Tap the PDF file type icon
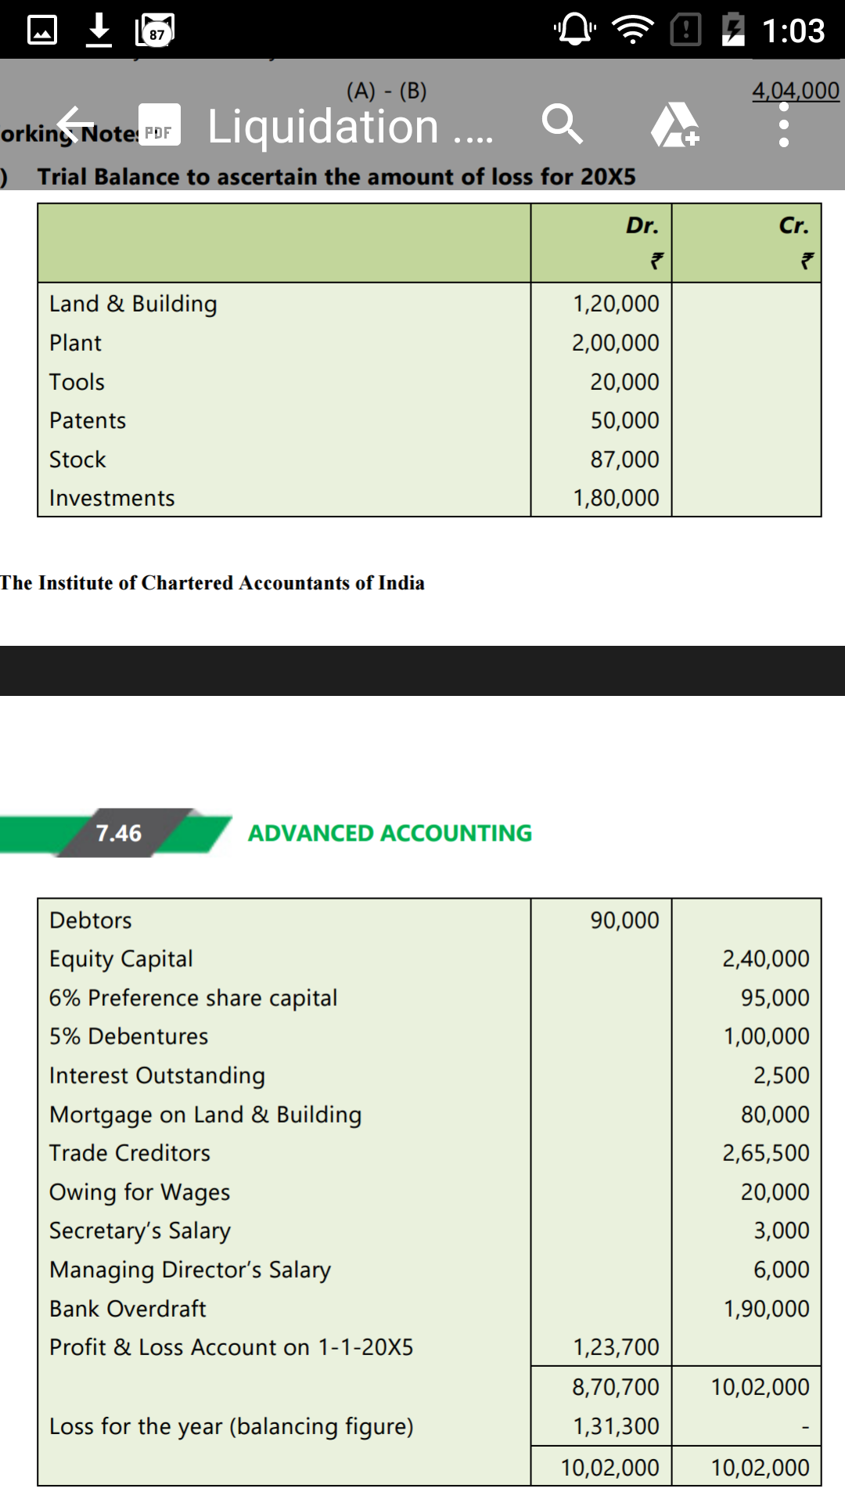The image size is (845, 1503). point(160,124)
